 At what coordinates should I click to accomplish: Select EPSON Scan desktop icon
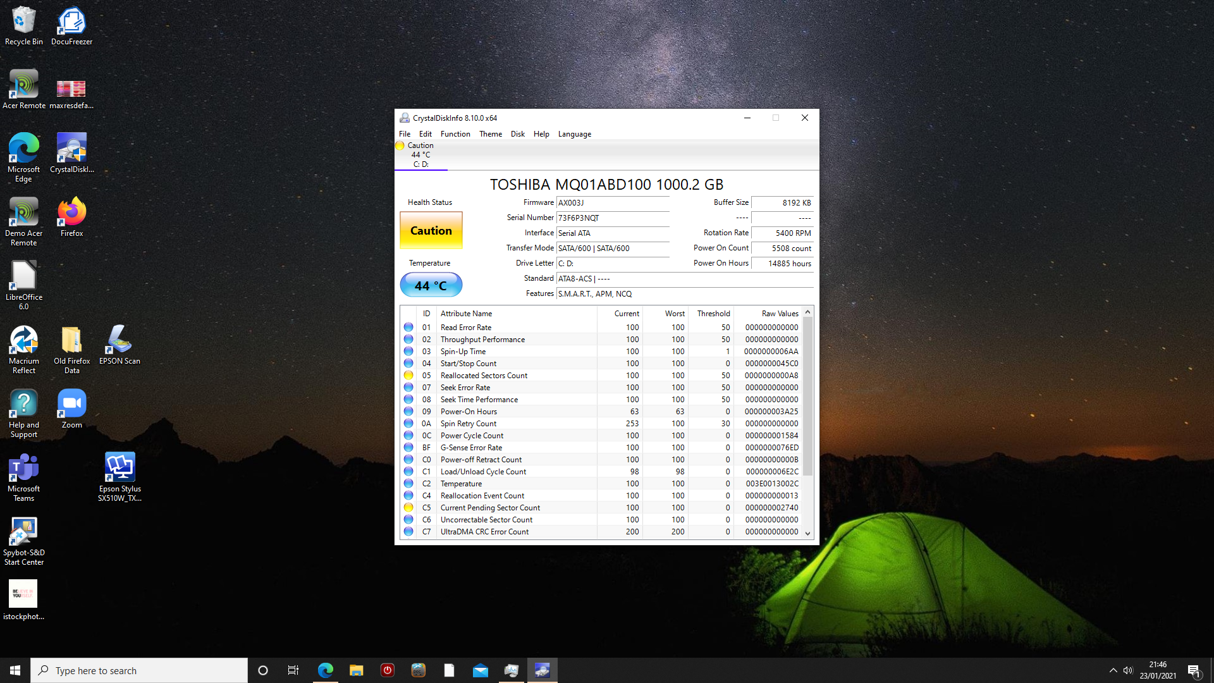tap(120, 345)
